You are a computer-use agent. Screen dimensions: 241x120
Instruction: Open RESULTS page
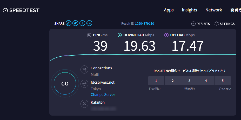(x=203, y=24)
